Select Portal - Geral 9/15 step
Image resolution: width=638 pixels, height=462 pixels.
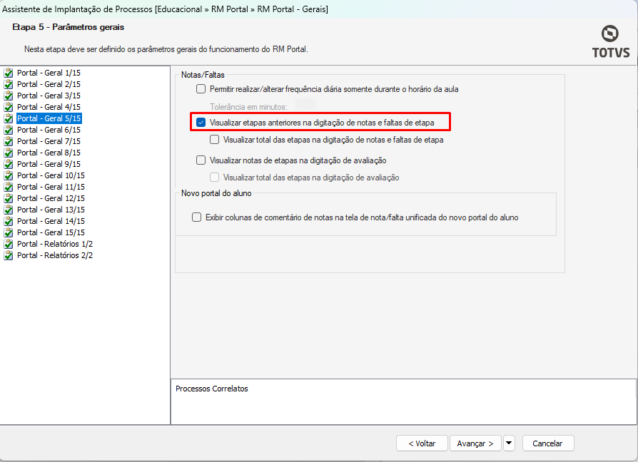click(49, 164)
